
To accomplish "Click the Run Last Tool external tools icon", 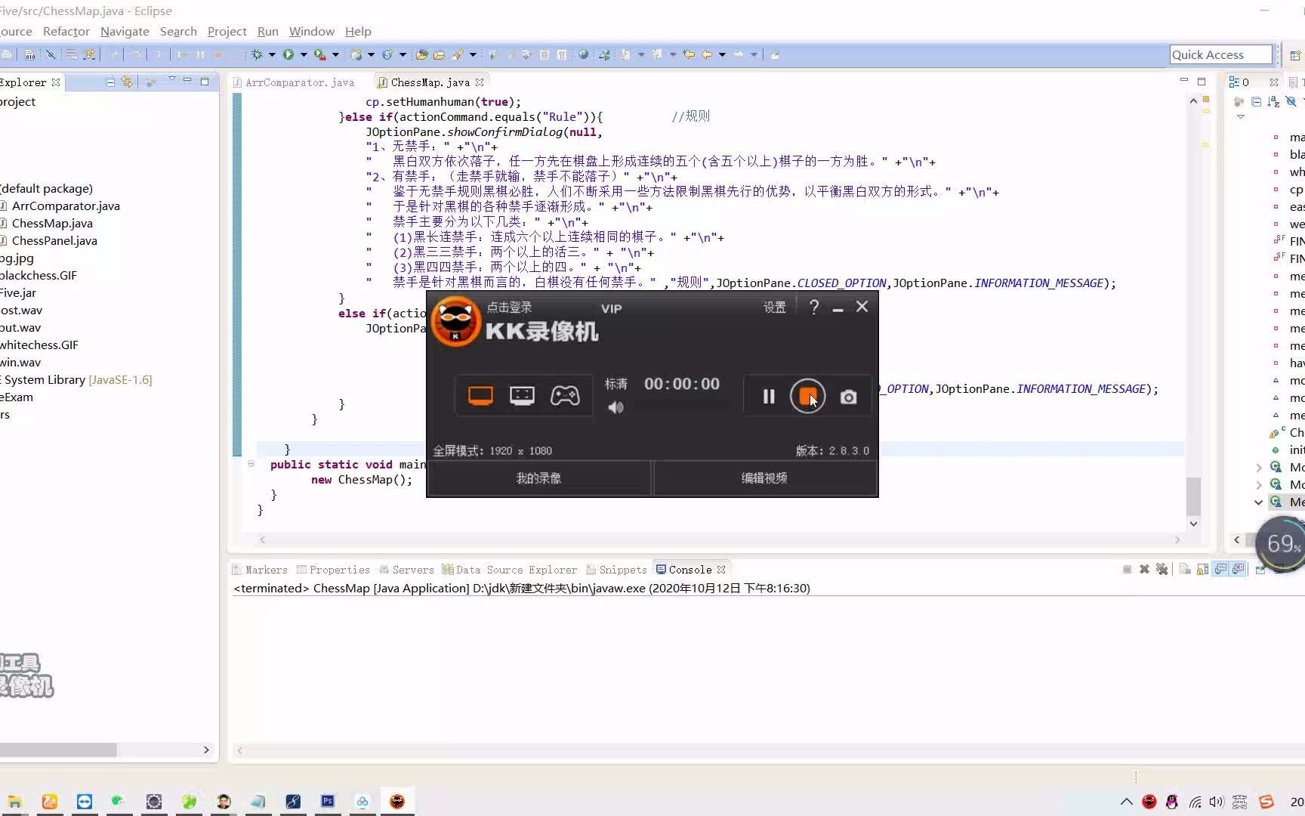I will coord(320,54).
